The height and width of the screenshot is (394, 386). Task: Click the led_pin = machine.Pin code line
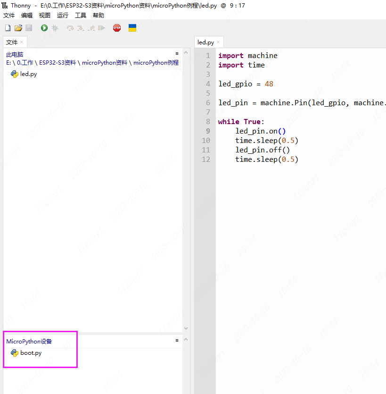pos(302,103)
